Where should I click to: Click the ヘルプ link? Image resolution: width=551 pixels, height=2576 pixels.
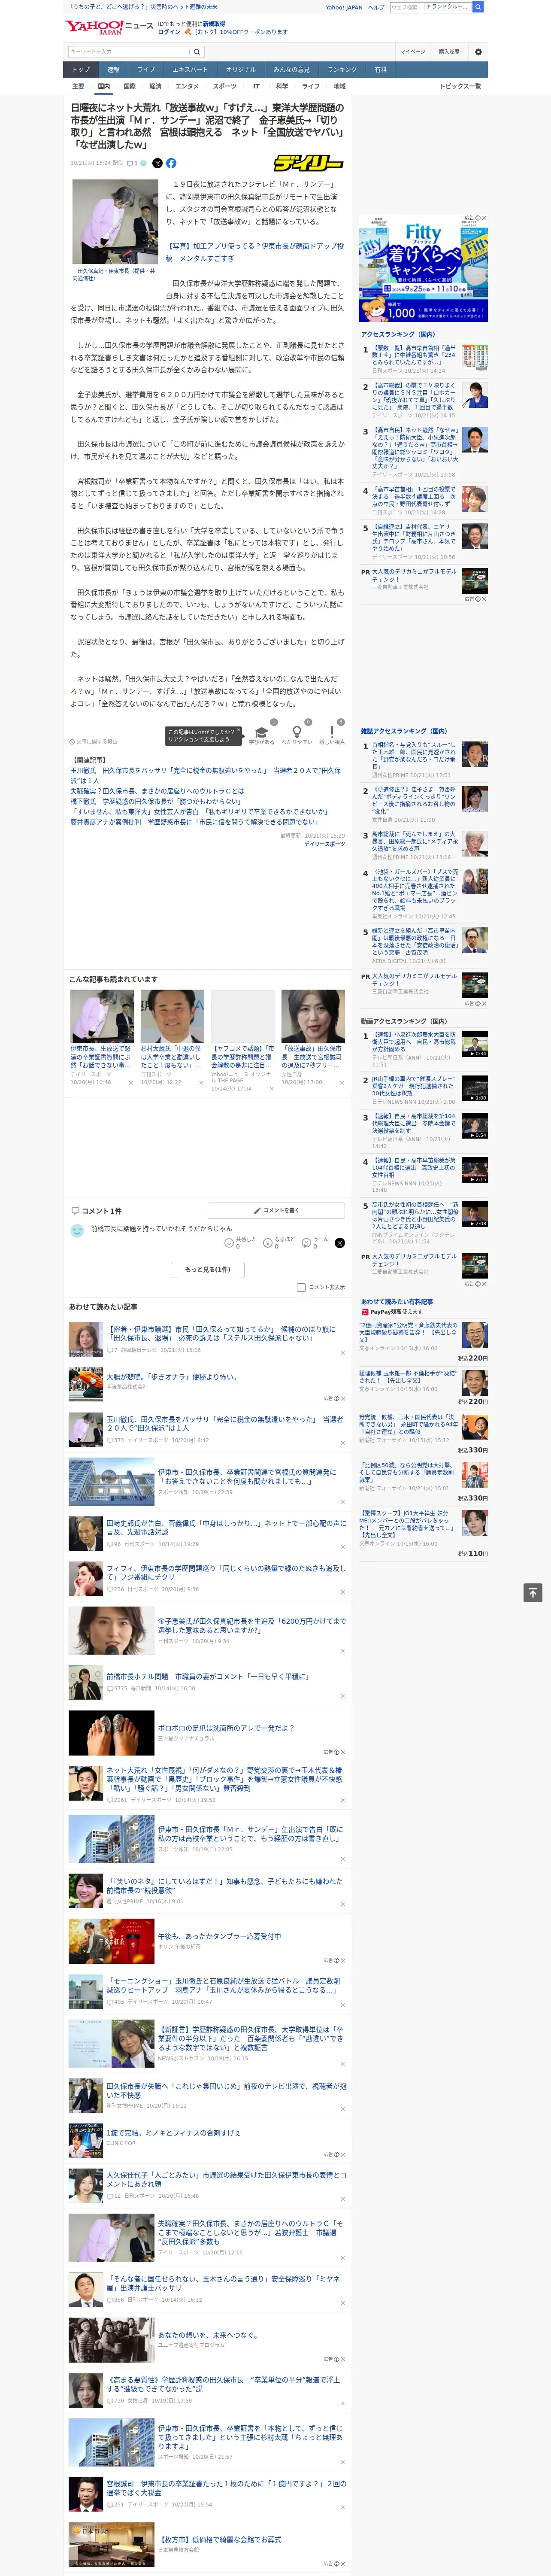pyautogui.click(x=375, y=7)
